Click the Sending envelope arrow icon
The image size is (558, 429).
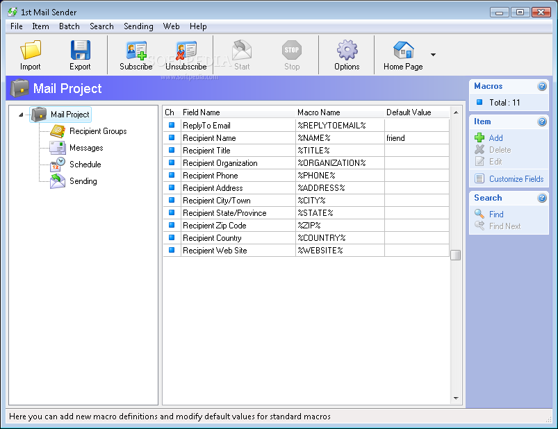(57, 181)
